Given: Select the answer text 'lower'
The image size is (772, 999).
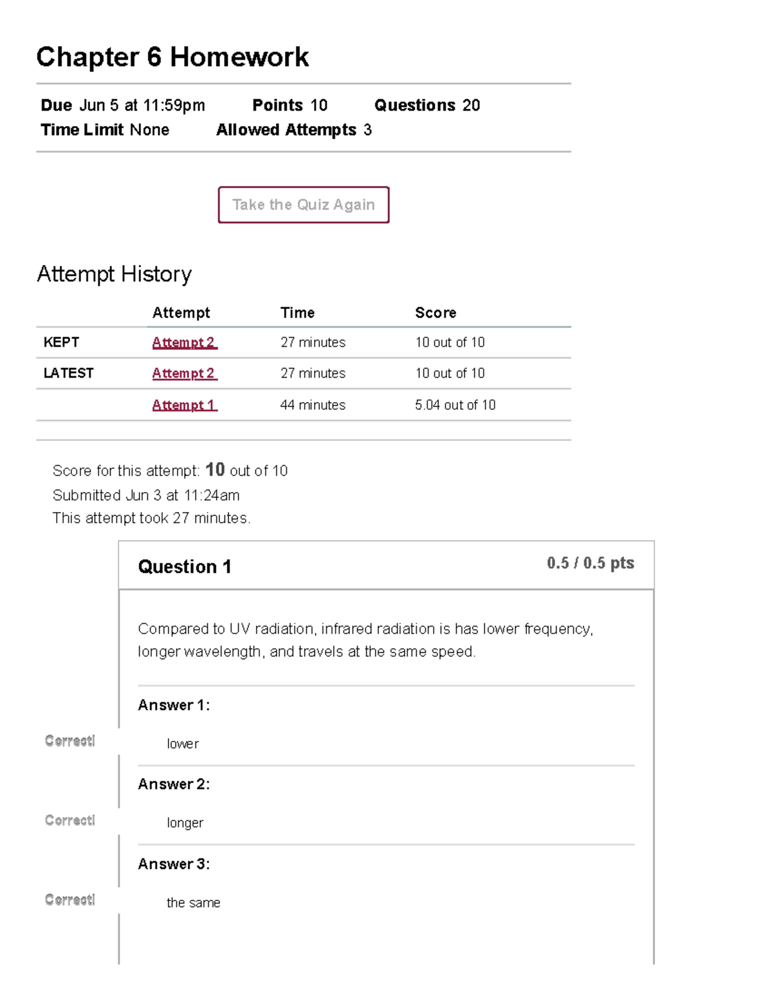Looking at the screenshot, I should pyautogui.click(x=183, y=744).
